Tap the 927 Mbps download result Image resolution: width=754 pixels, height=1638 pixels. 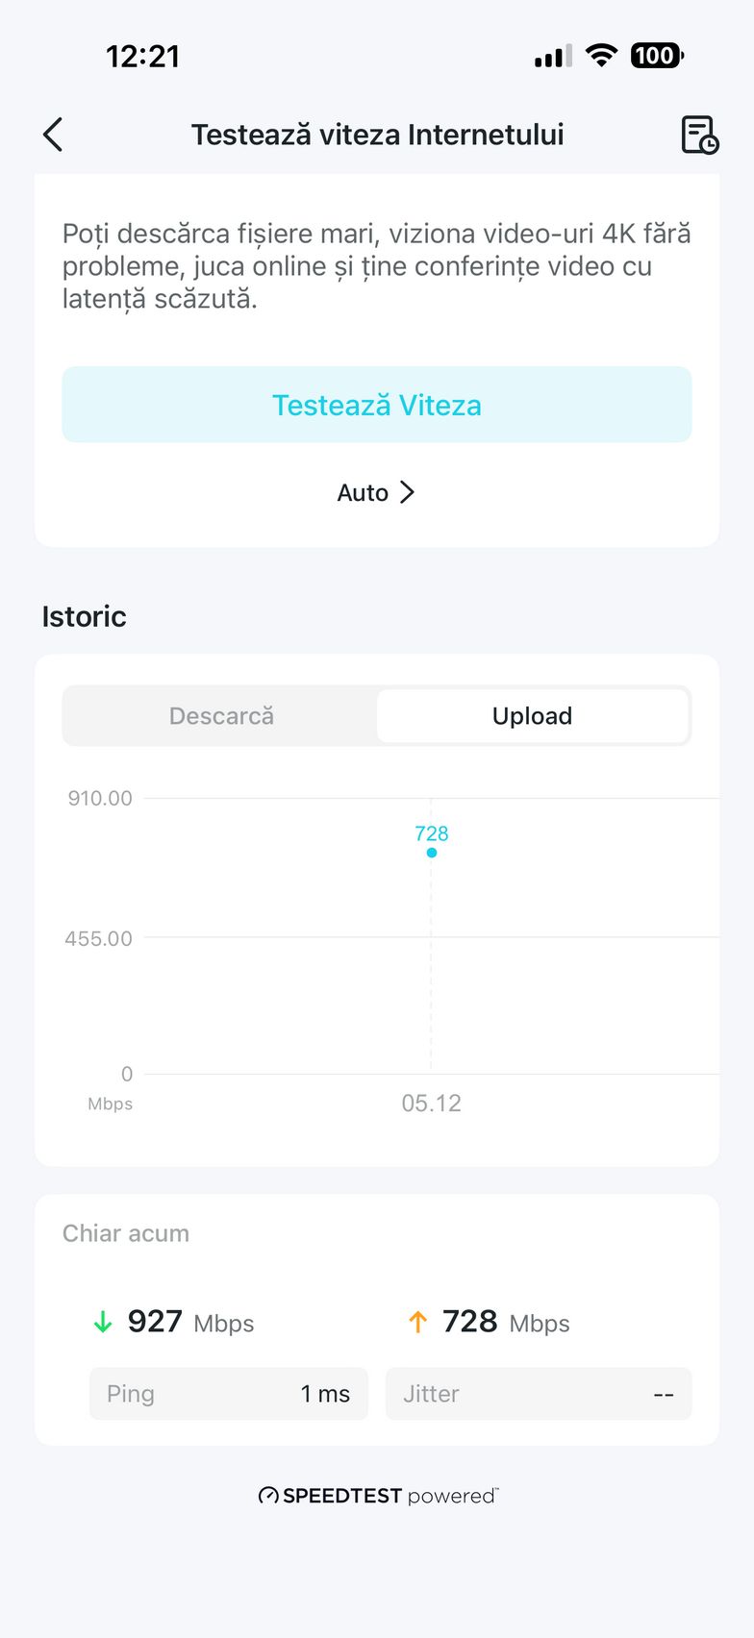190,1323
